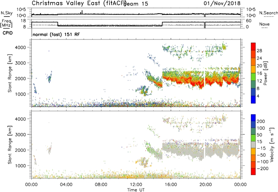Click the 'Freq. [MHz]' axis label
This screenshot has width=278, height=192.
tap(7, 23)
